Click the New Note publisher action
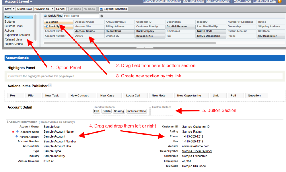 pyautogui.click(x=161, y=96)
